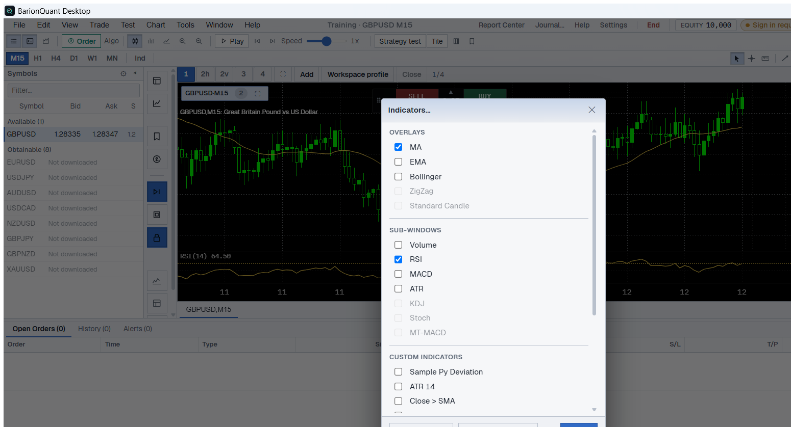Select the H4 timeframe
The width and height of the screenshot is (791, 427).
(56, 59)
